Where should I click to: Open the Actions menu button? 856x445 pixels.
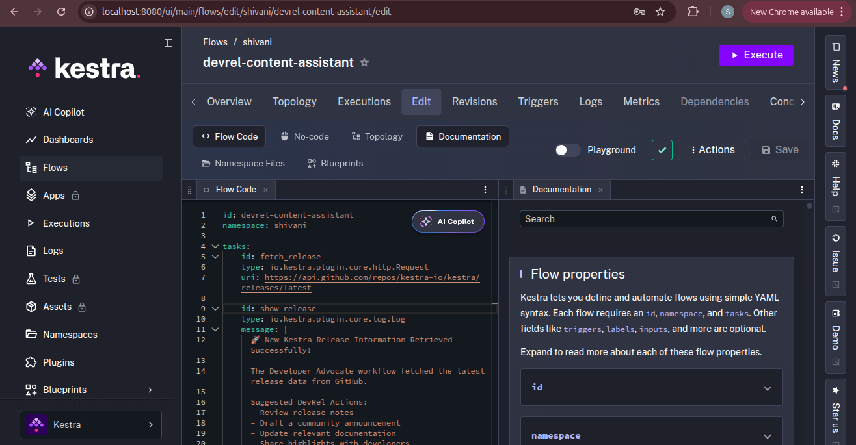pos(712,150)
